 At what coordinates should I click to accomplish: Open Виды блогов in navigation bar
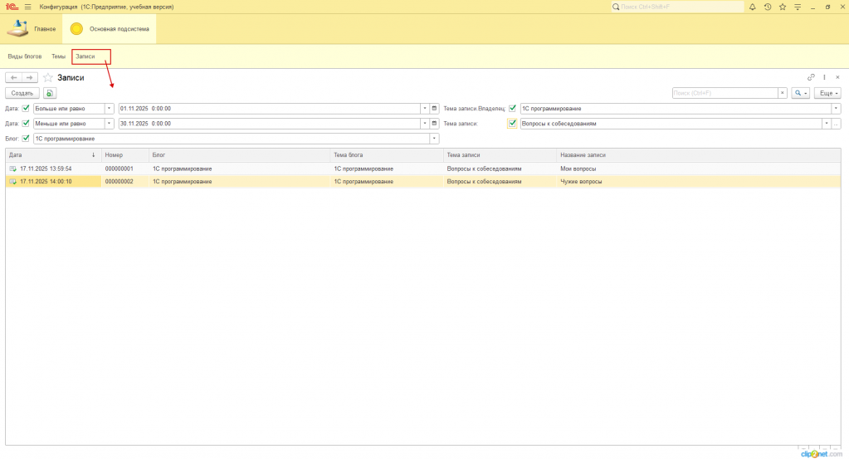tap(24, 56)
